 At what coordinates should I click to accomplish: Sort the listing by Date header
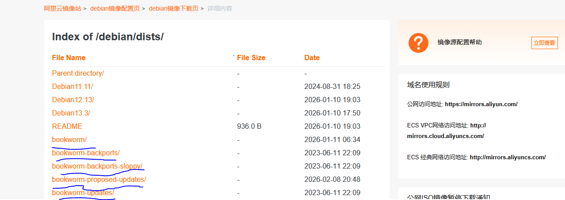[x=312, y=58]
